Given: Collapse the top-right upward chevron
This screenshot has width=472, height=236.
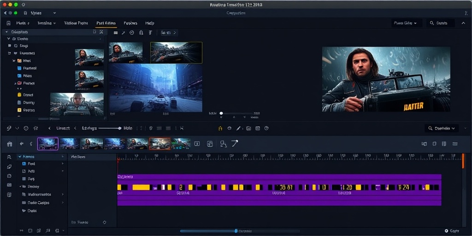Looking at the screenshot, I should click(463, 23).
